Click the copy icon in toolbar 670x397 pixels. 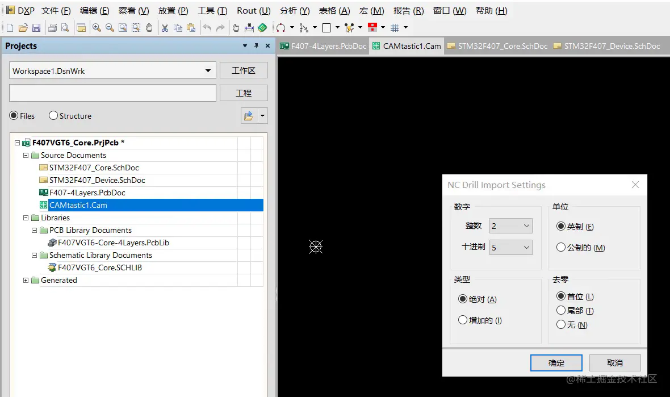point(178,28)
